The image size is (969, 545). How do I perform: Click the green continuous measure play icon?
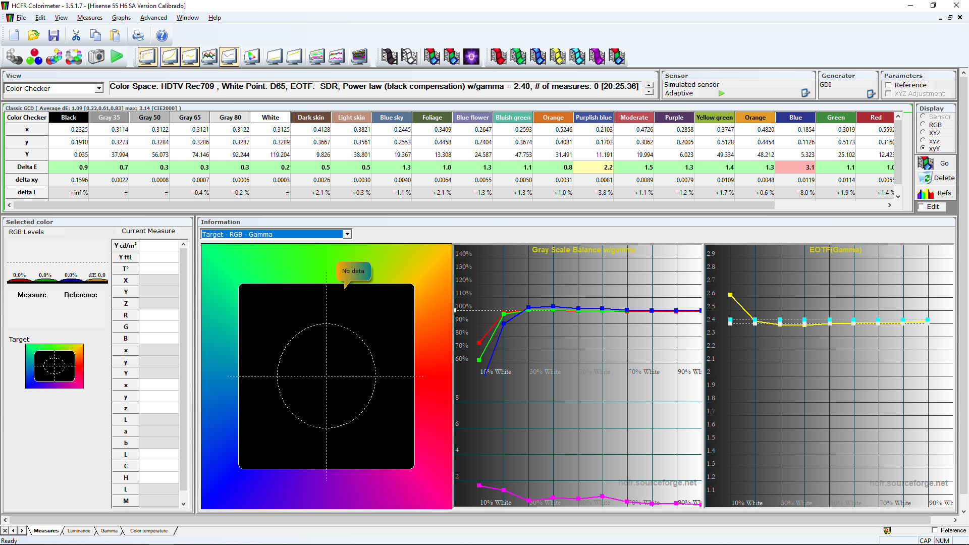[x=117, y=57]
